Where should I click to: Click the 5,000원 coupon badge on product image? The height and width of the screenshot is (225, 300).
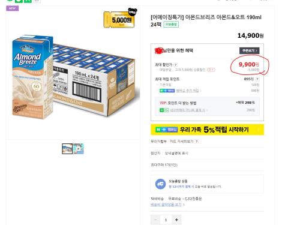[119, 20]
